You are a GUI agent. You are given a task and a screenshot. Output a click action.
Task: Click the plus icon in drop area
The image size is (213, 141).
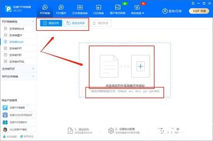coord(141,66)
